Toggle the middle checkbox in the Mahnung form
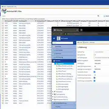The image size is (109, 109). pyautogui.click(x=94, y=78)
